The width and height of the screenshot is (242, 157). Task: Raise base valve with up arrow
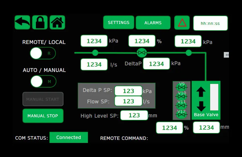pos(201,91)
